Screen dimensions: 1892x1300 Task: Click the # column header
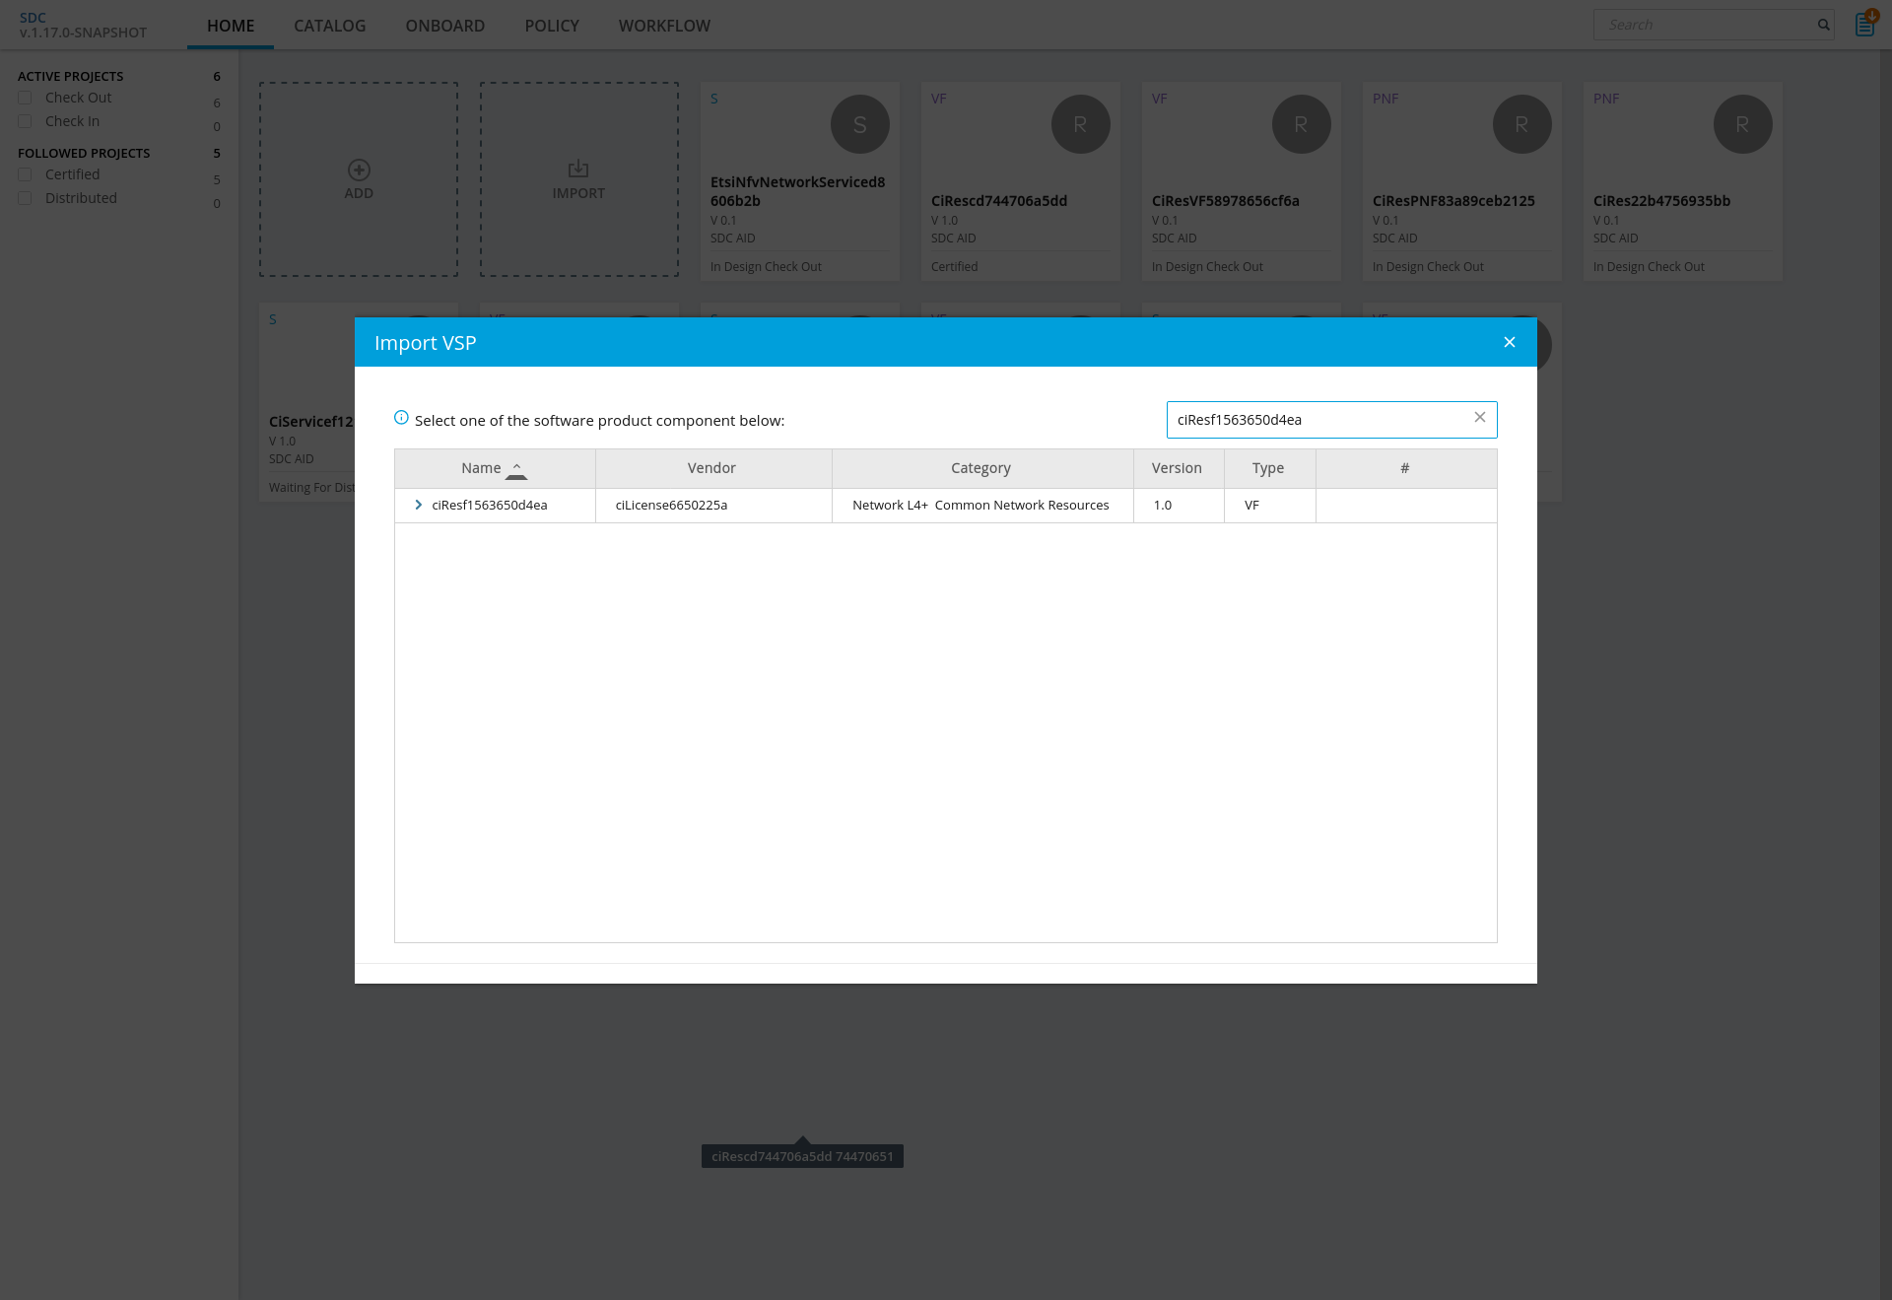coord(1404,468)
